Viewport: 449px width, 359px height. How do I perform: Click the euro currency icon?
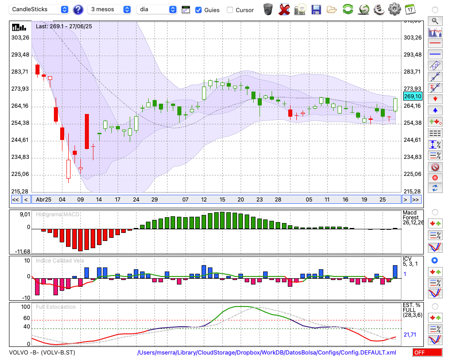tap(379, 9)
